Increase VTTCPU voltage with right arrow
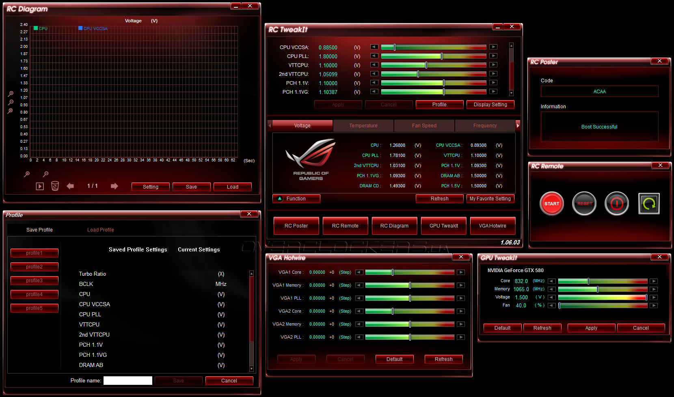Image resolution: width=674 pixels, height=397 pixels. click(493, 65)
